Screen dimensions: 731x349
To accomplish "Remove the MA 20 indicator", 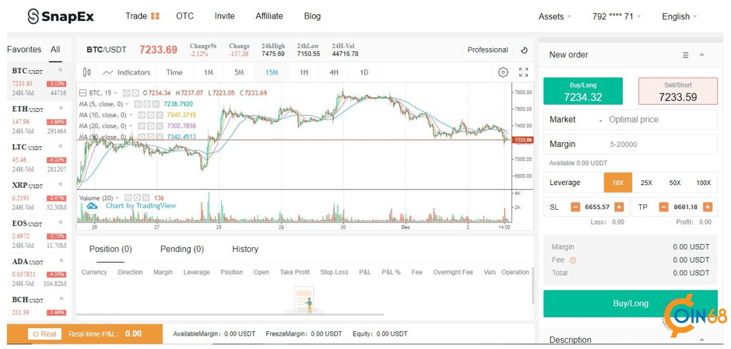I will pyautogui.click(x=160, y=126).
